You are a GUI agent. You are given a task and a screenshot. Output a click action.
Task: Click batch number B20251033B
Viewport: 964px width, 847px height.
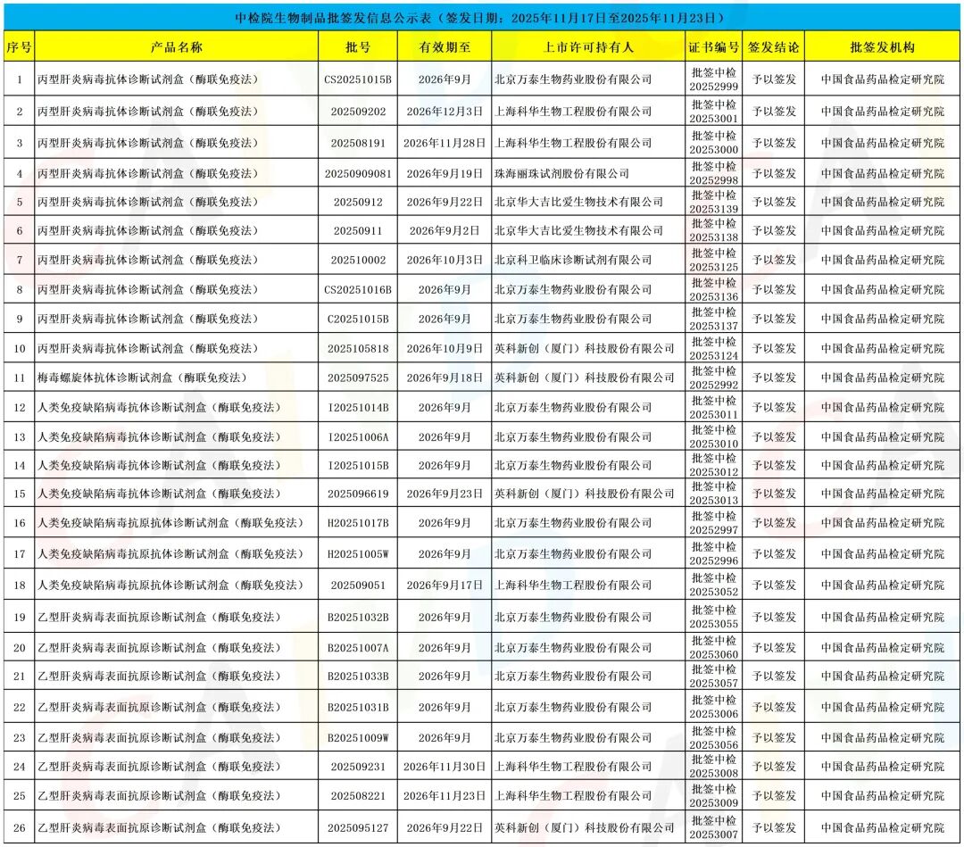358,677
